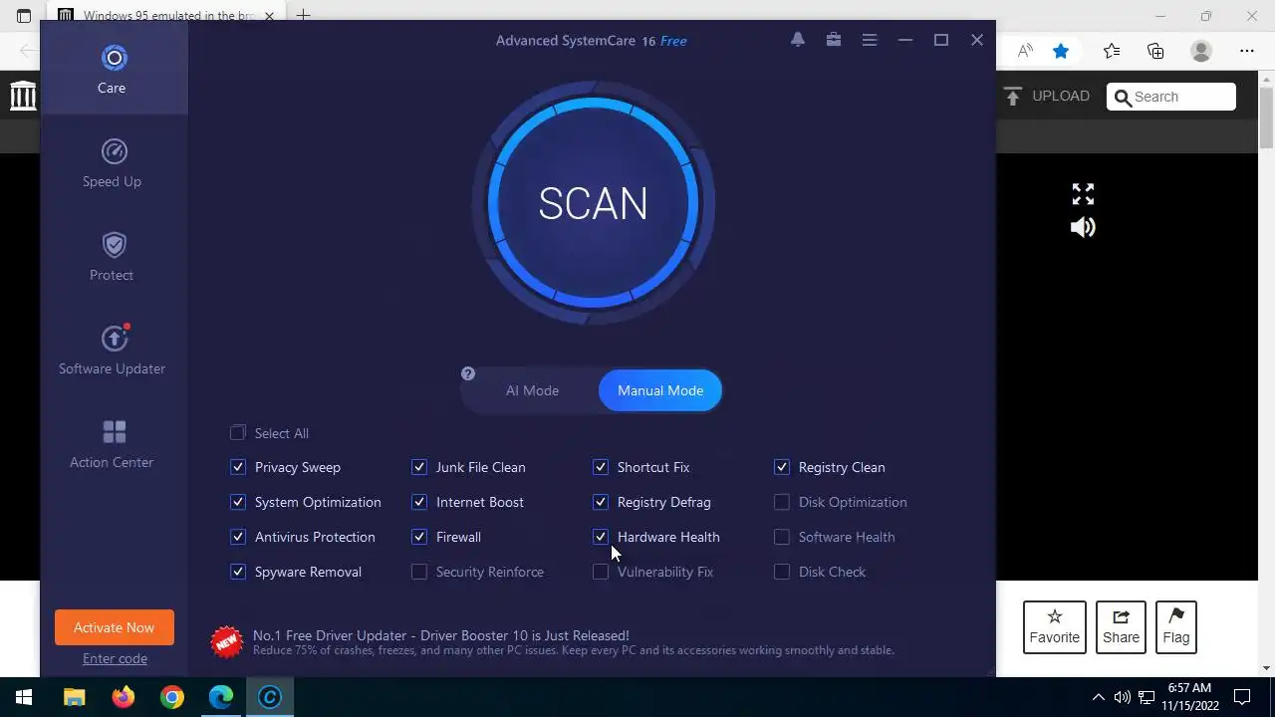This screenshot has height=717, width=1275.
Task: Toggle fullscreen on the emulator viewer
Action: [x=1083, y=193]
